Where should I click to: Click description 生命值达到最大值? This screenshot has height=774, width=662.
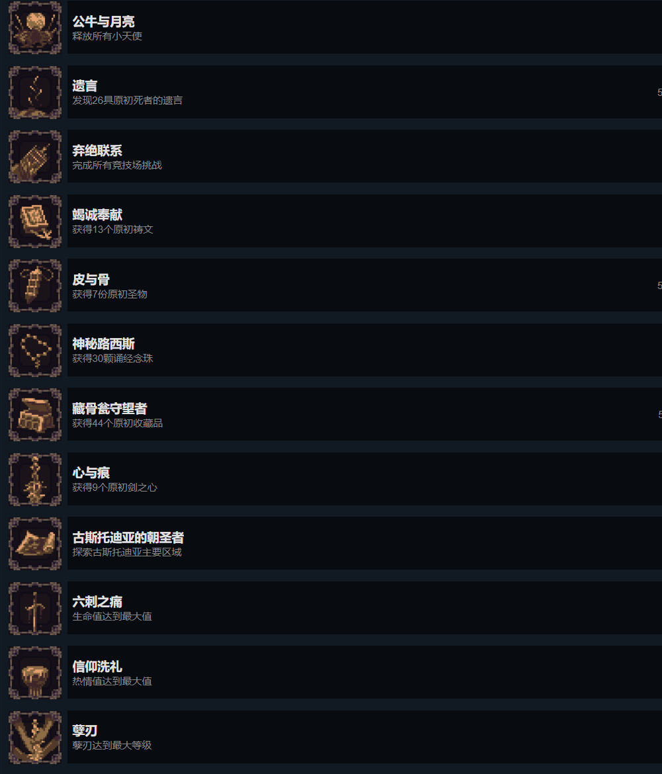click(x=112, y=617)
